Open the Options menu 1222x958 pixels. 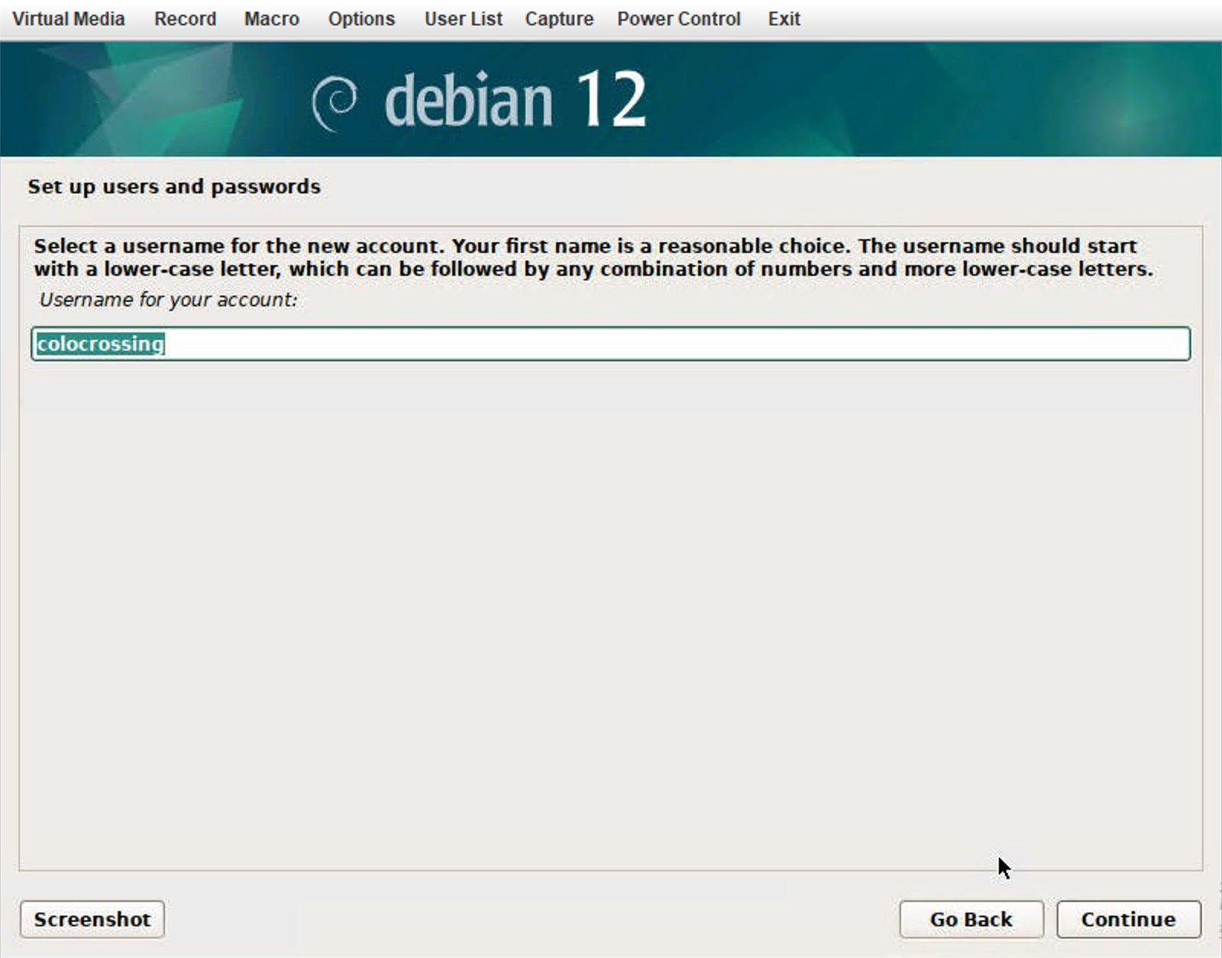tap(361, 19)
